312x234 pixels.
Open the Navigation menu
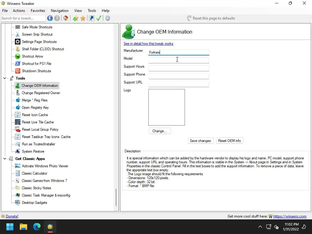(x=60, y=11)
